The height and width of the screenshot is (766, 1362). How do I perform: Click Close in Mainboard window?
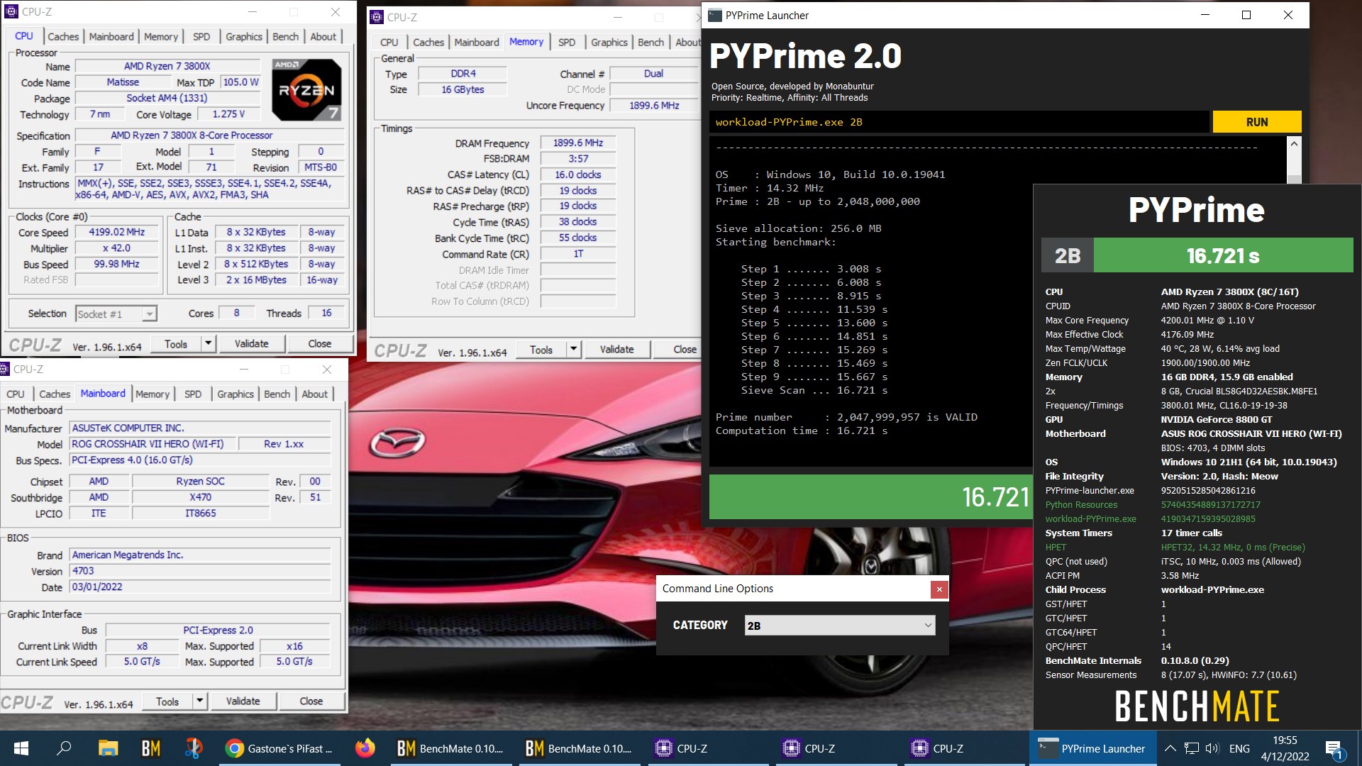[311, 701]
